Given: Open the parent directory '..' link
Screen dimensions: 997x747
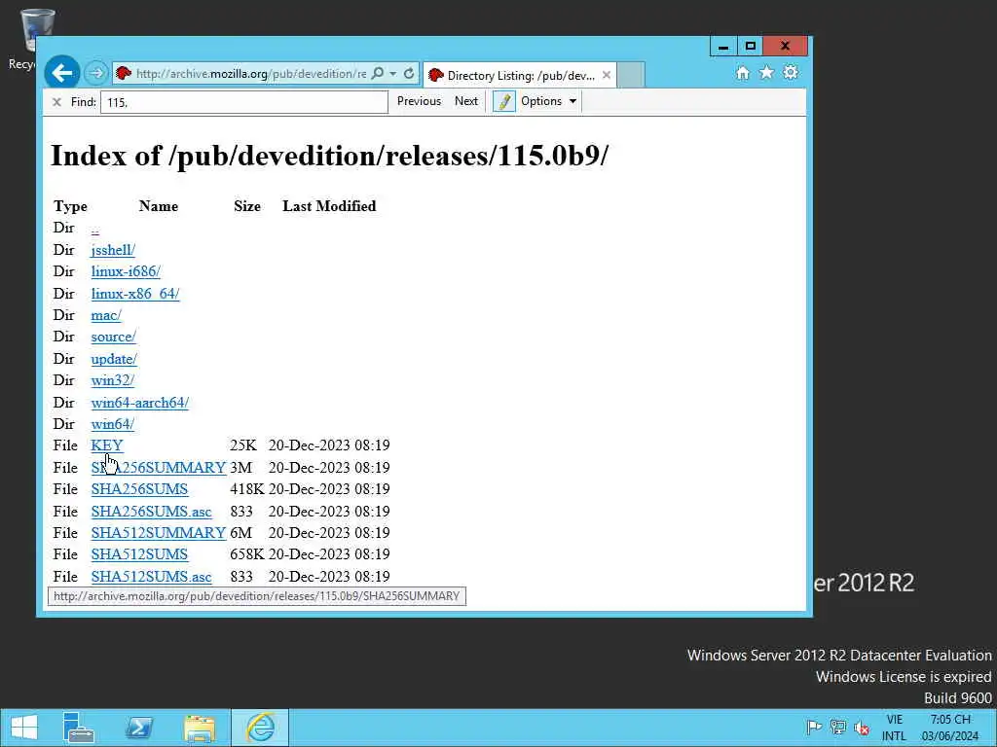Looking at the screenshot, I should click(94, 228).
